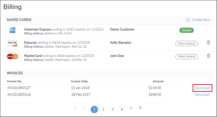Jump to last invoices page

tap(140, 108)
